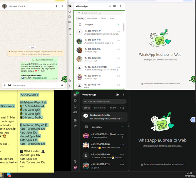Open the chat with +62 878-5587-4748
The width and height of the screenshot is (196, 178).
(x=99, y=41)
